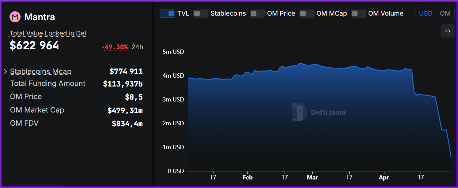The height and width of the screenshot is (188, 458).
Task: Click the OM FDV value
Action: (127, 123)
